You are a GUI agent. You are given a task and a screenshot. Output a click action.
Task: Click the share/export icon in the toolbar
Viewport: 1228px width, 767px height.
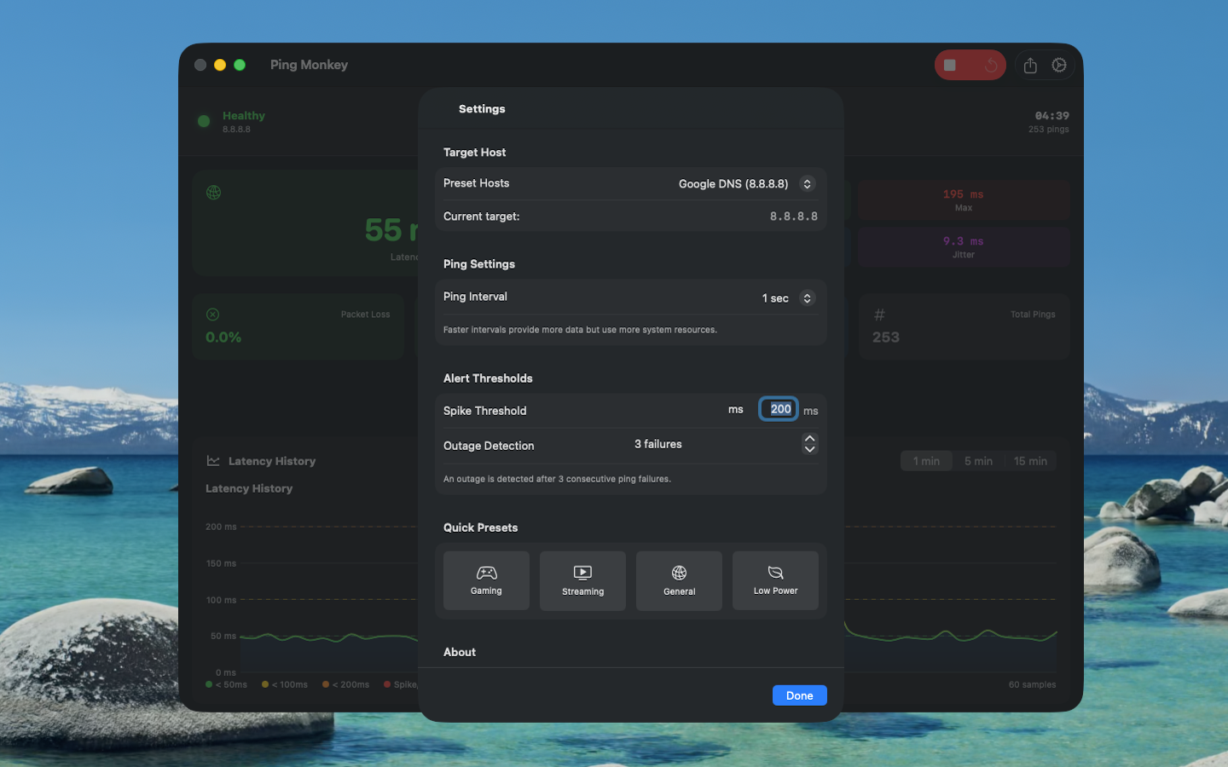(x=1029, y=64)
